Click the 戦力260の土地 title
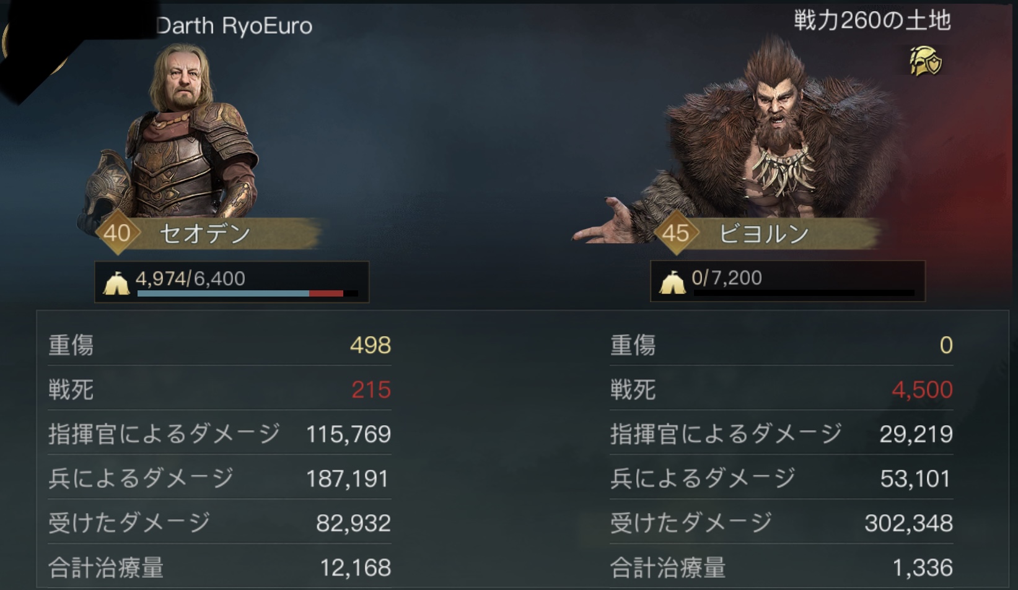This screenshot has height=590, width=1018. [x=872, y=20]
